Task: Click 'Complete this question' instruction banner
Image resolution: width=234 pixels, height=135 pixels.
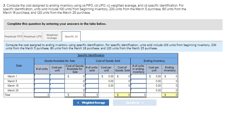Action: click(113, 24)
